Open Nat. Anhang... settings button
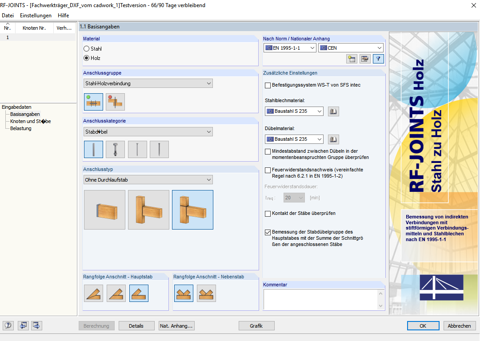The image size is (480, 341). click(176, 326)
